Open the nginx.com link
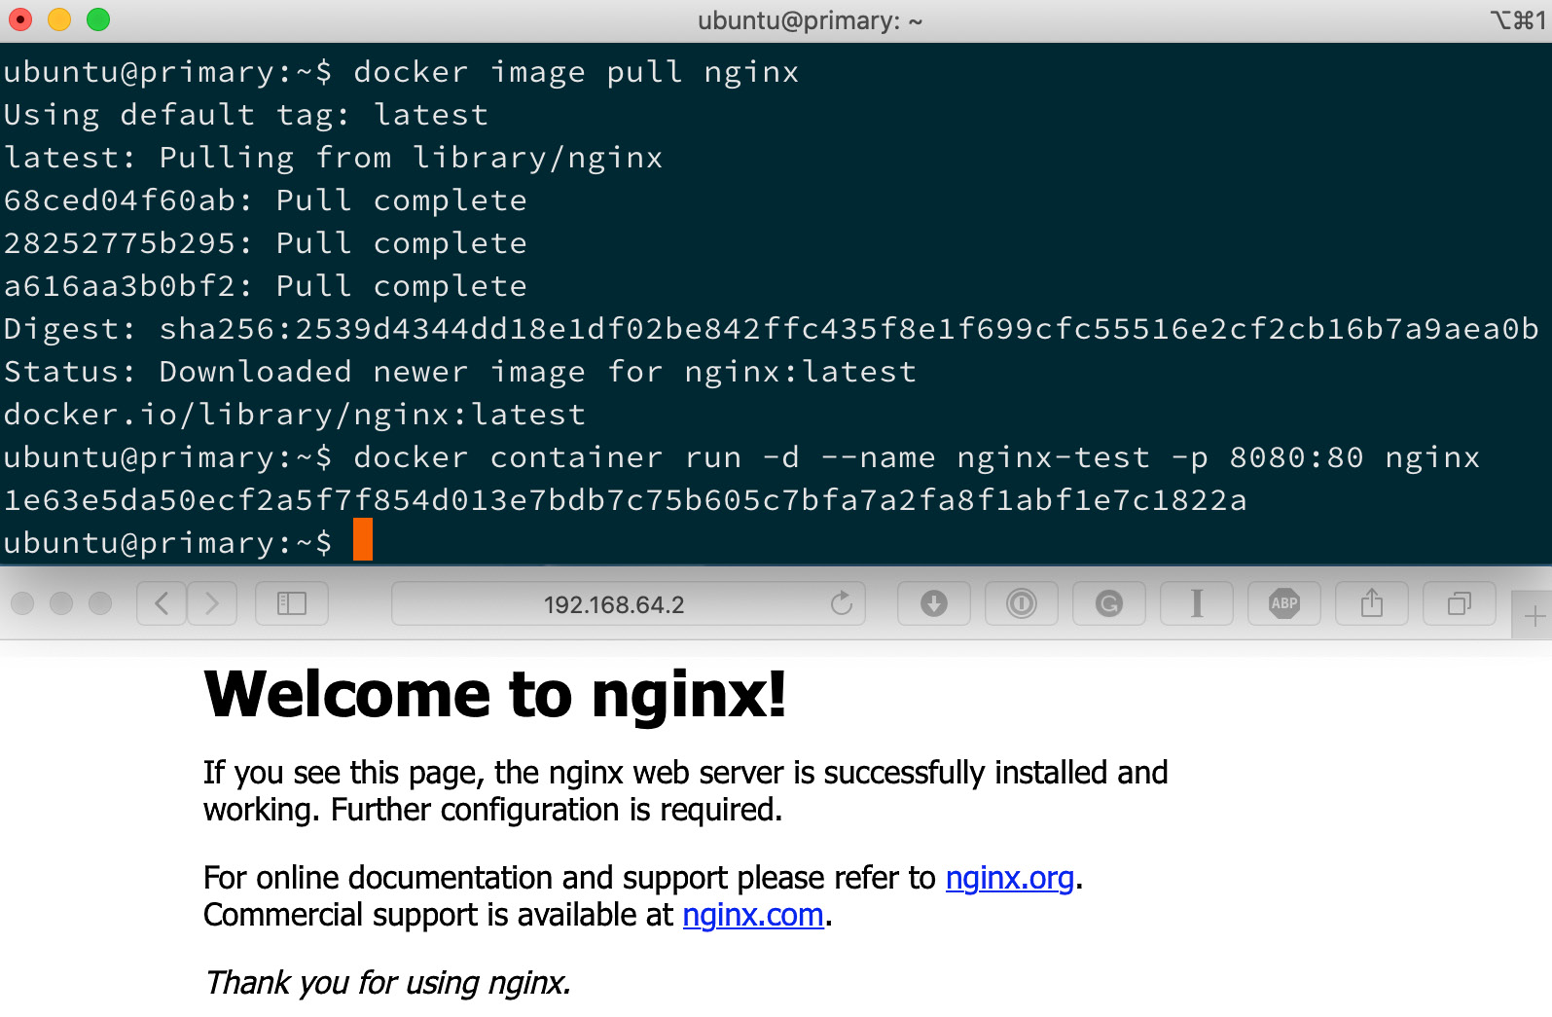Viewport: 1552px width, 1017px height. (753, 915)
